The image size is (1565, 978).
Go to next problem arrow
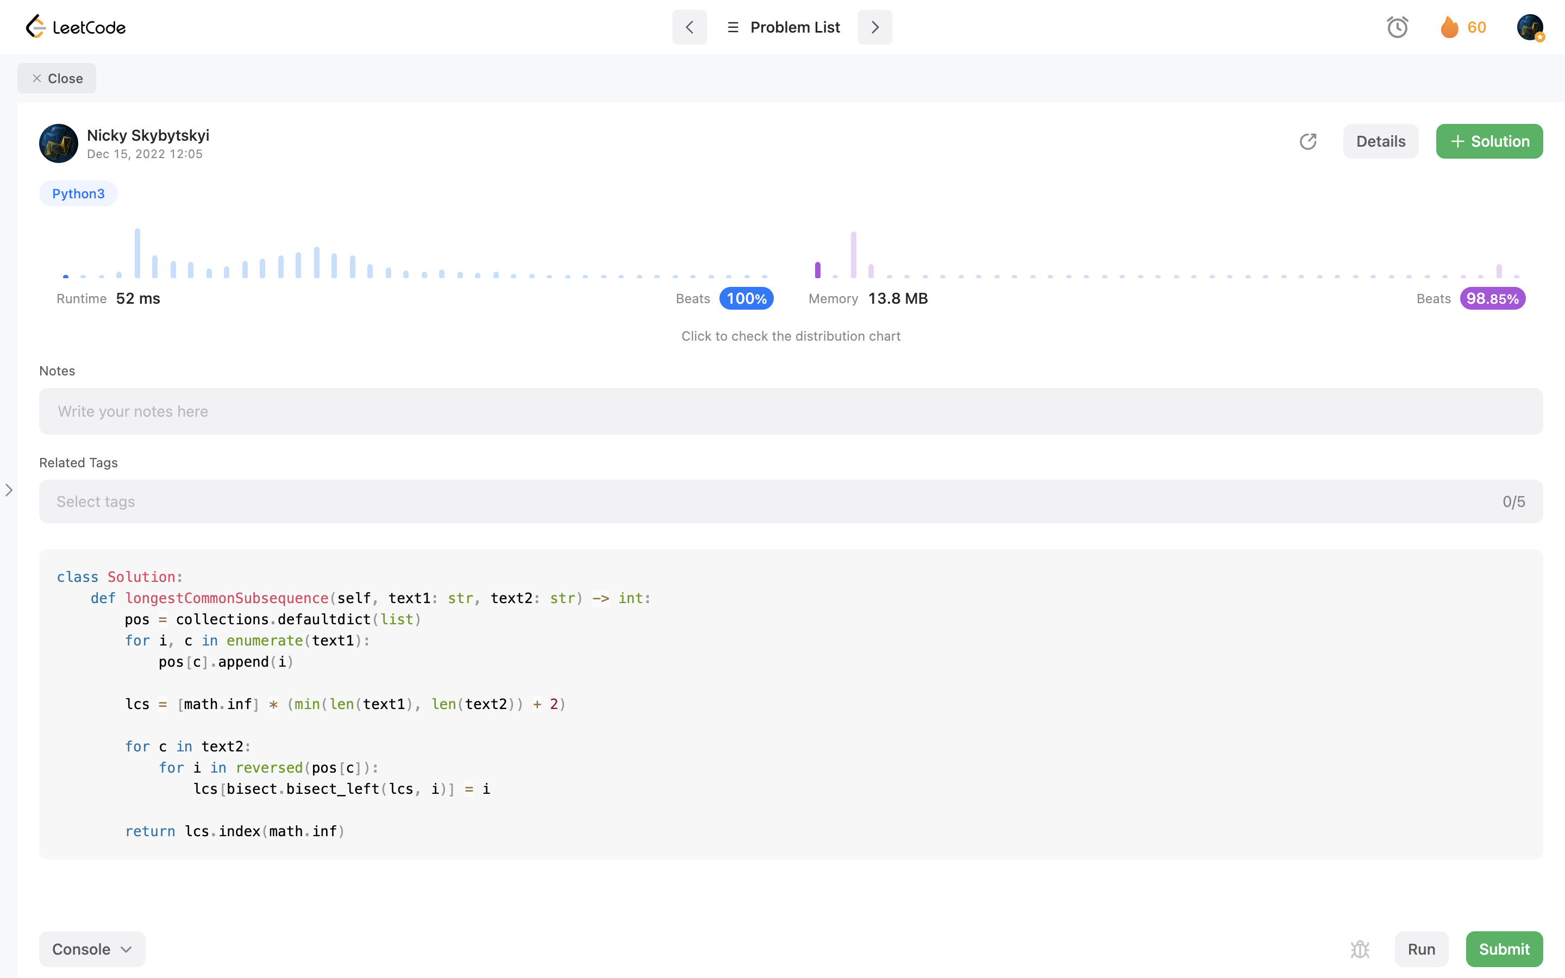pyautogui.click(x=874, y=27)
